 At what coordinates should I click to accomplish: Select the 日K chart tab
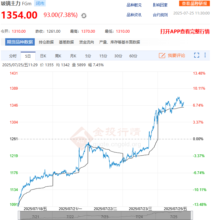tap(43, 56)
